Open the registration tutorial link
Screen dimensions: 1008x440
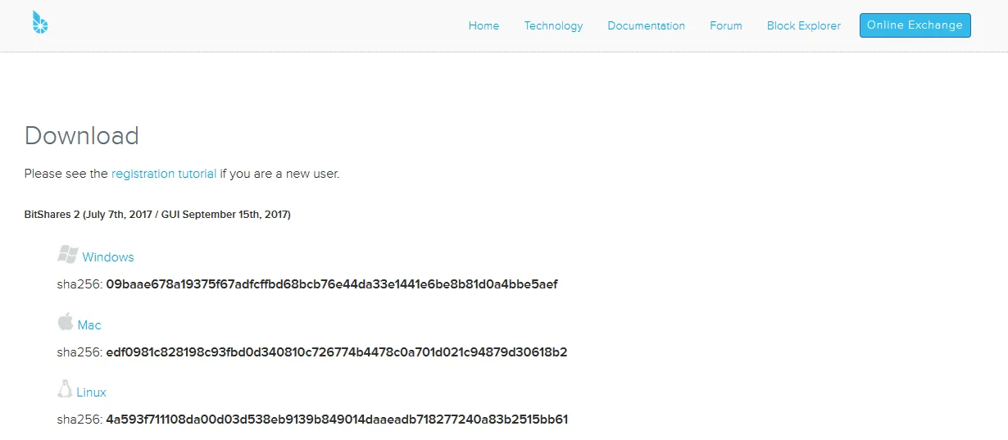tap(164, 174)
